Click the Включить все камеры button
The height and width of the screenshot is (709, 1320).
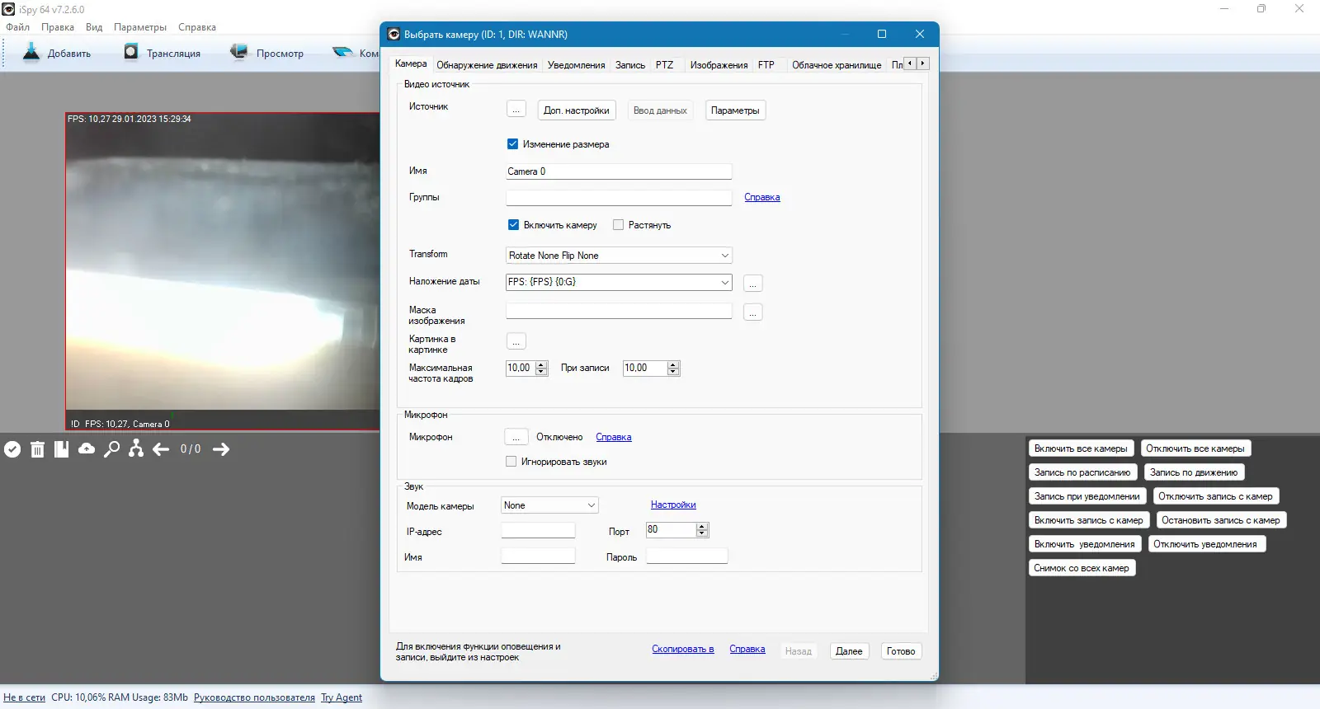tap(1081, 448)
